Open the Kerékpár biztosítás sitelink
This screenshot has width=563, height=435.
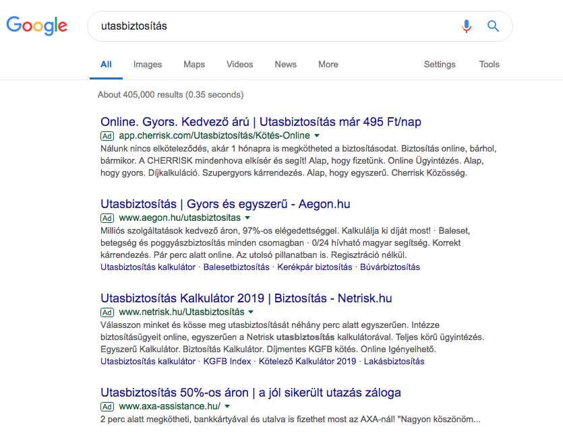314,267
